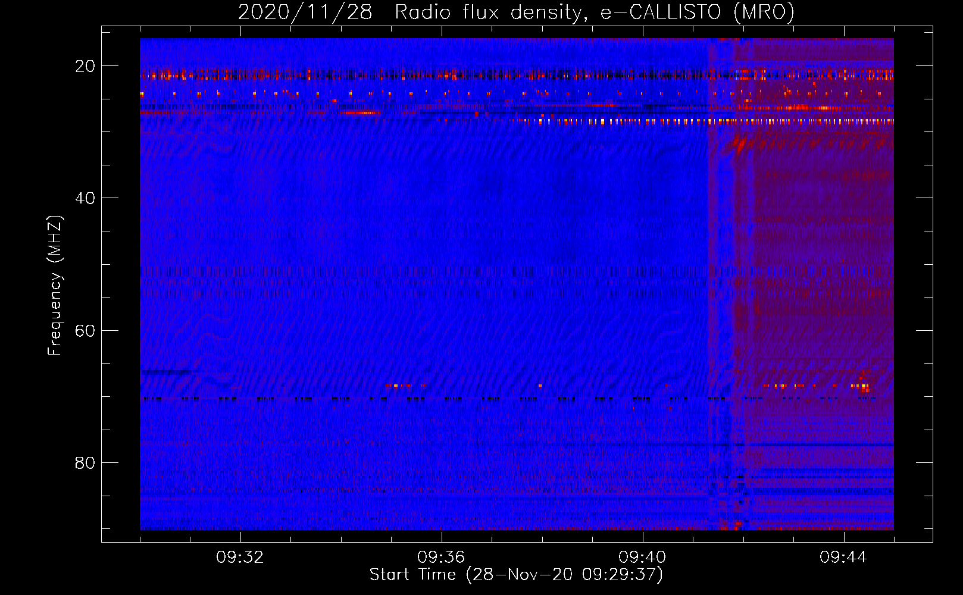
Task: Click the 09:36 time tick label
Action: point(441,558)
